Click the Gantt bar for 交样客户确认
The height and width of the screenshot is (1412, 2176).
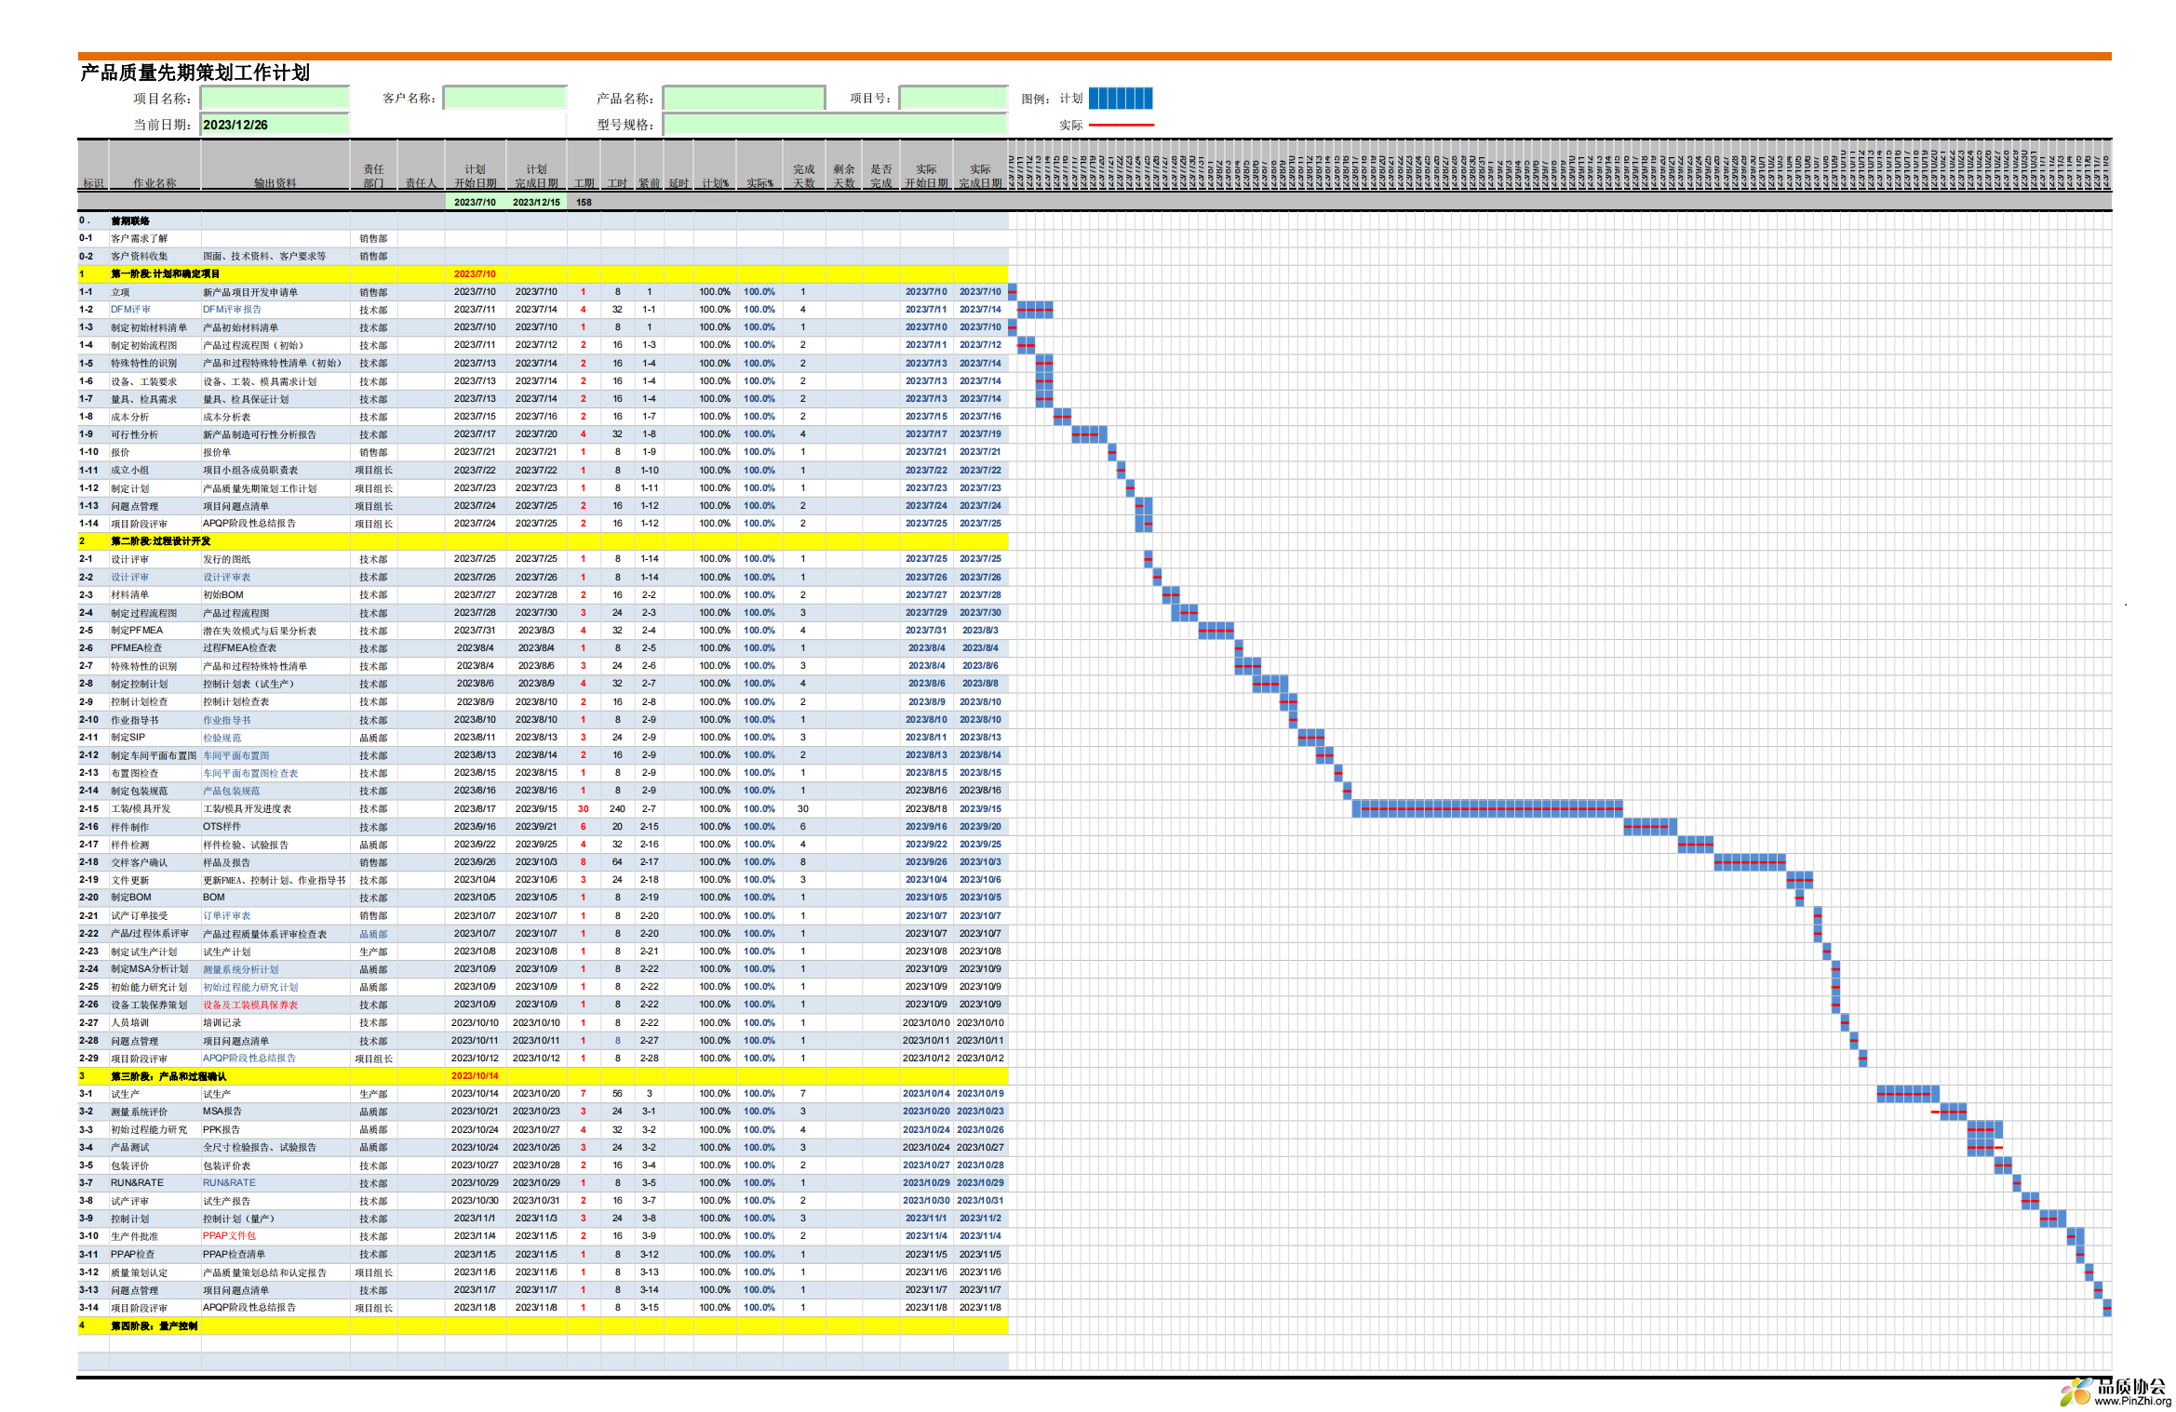1750,862
